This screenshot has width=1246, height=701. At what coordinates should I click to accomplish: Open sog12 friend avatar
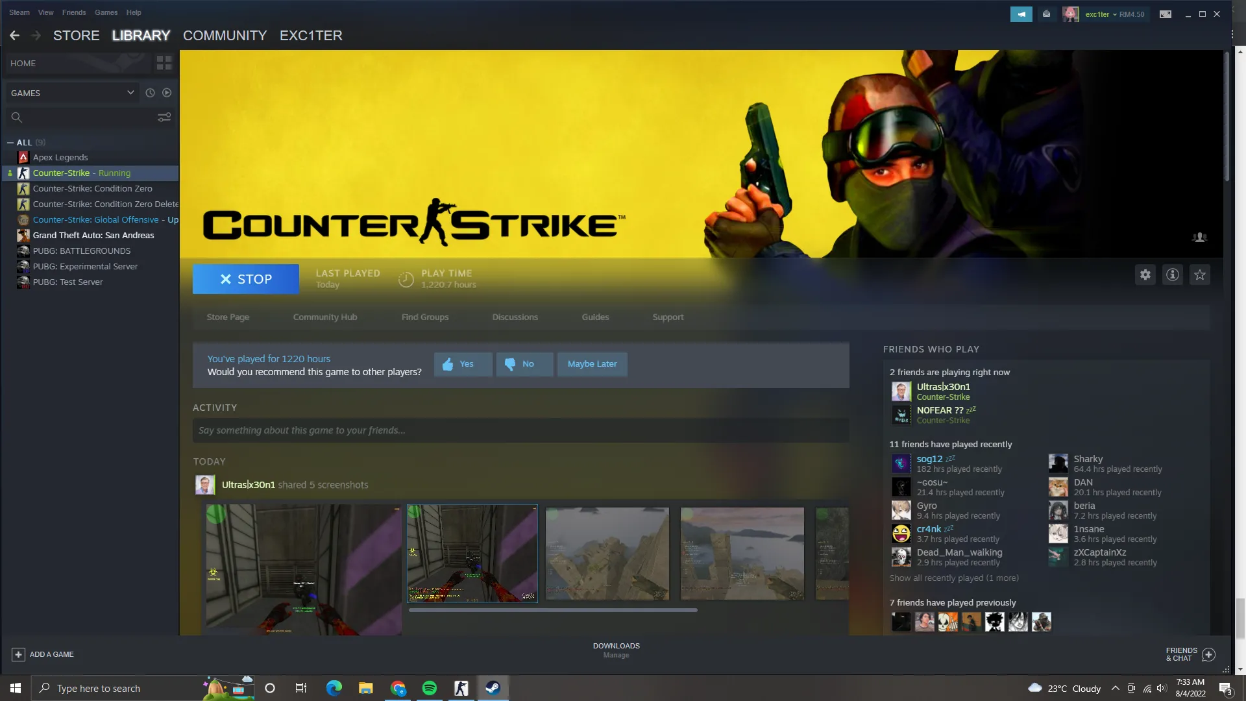(901, 463)
